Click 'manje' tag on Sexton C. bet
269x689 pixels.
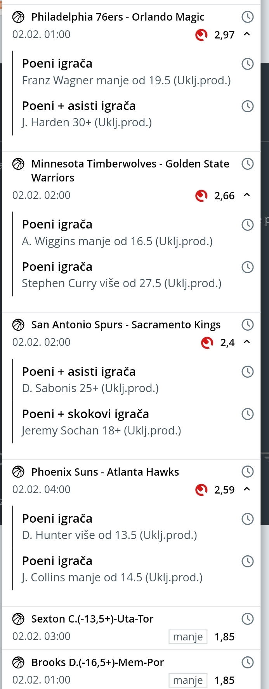[188, 637]
